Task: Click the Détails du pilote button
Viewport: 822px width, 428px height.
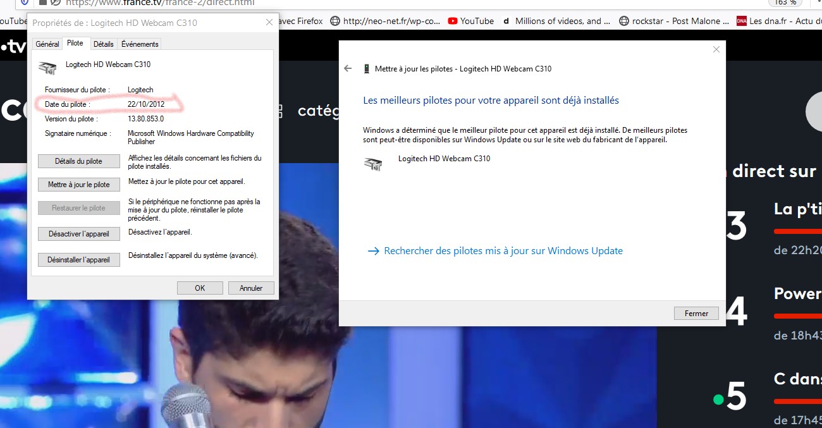Action: coord(79,161)
